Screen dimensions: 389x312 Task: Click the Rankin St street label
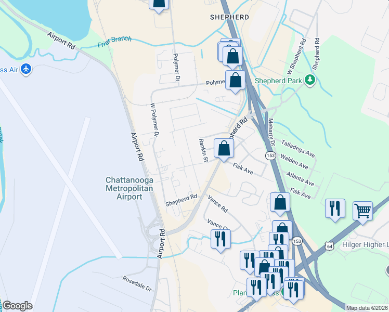(x=203, y=151)
